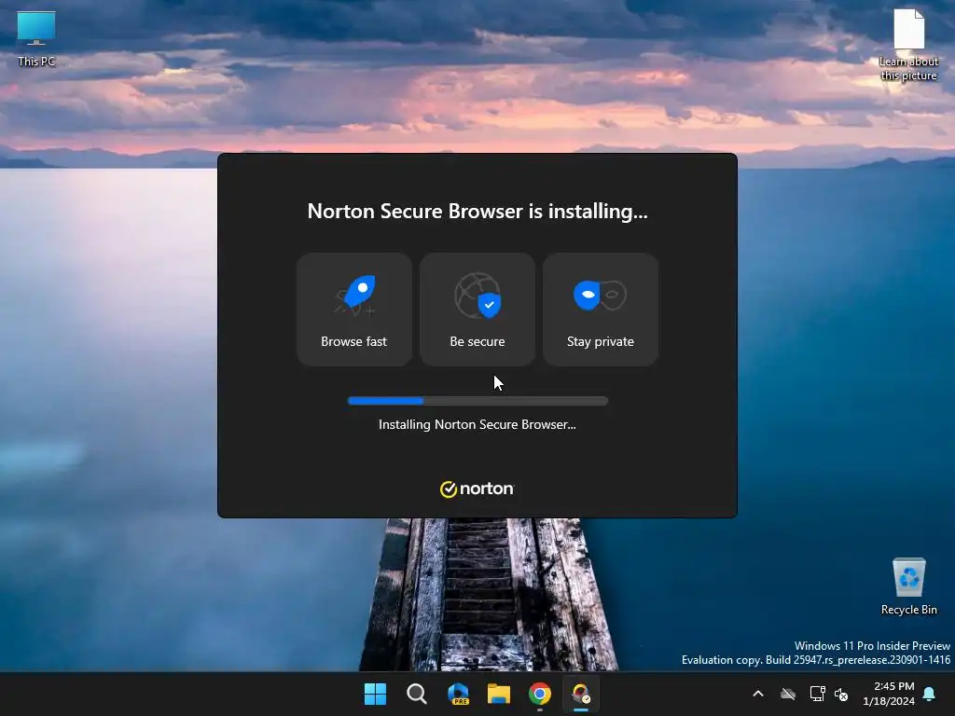Click the OneDrive tray icon

coord(788,694)
